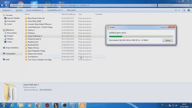The width and height of the screenshot is (192, 108).
Task: Open the FiveM orange taskbar icon
Action: point(82,105)
